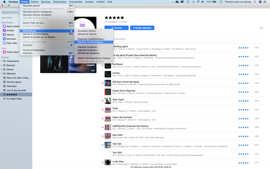Expand the Époques playlist folder
The image size is (270, 169).
click(2, 65)
